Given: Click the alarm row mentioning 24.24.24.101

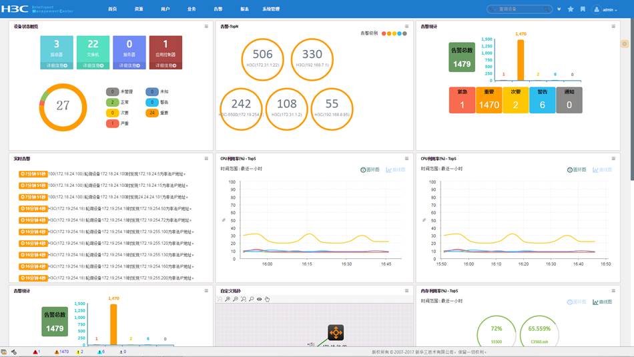Looking at the screenshot, I should 104,197.
